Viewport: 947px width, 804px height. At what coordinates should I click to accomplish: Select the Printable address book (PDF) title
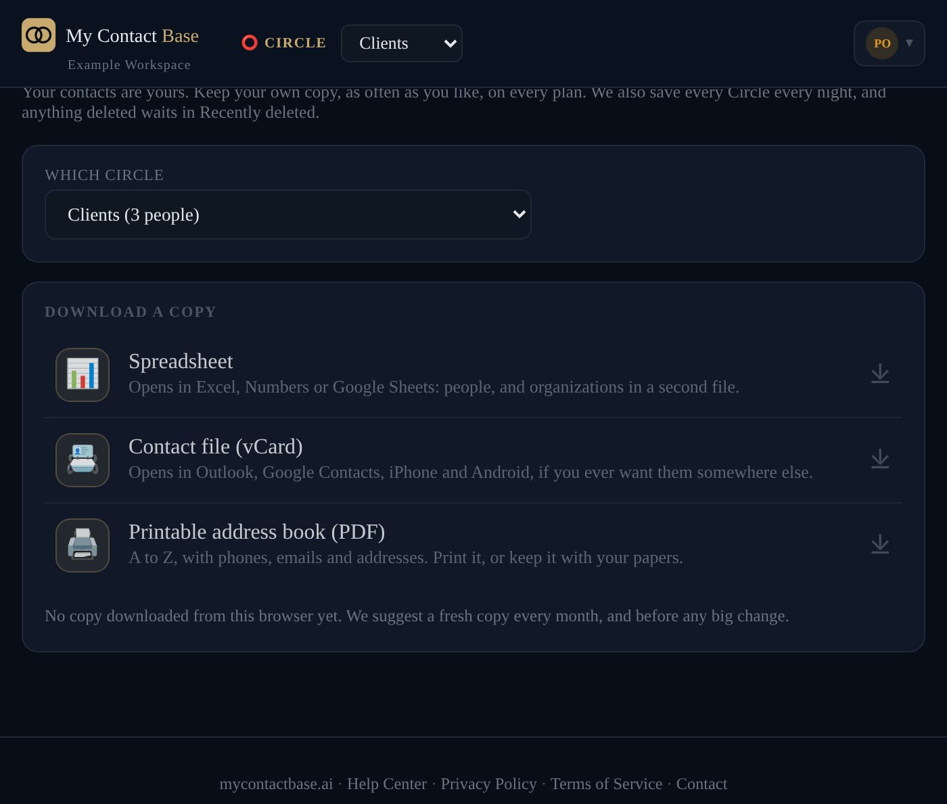point(257,532)
